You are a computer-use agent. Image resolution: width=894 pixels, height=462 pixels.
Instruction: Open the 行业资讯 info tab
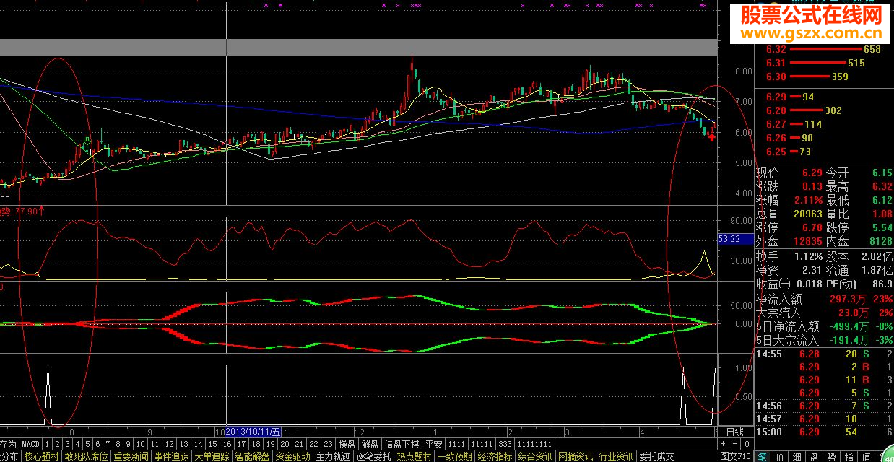click(616, 456)
